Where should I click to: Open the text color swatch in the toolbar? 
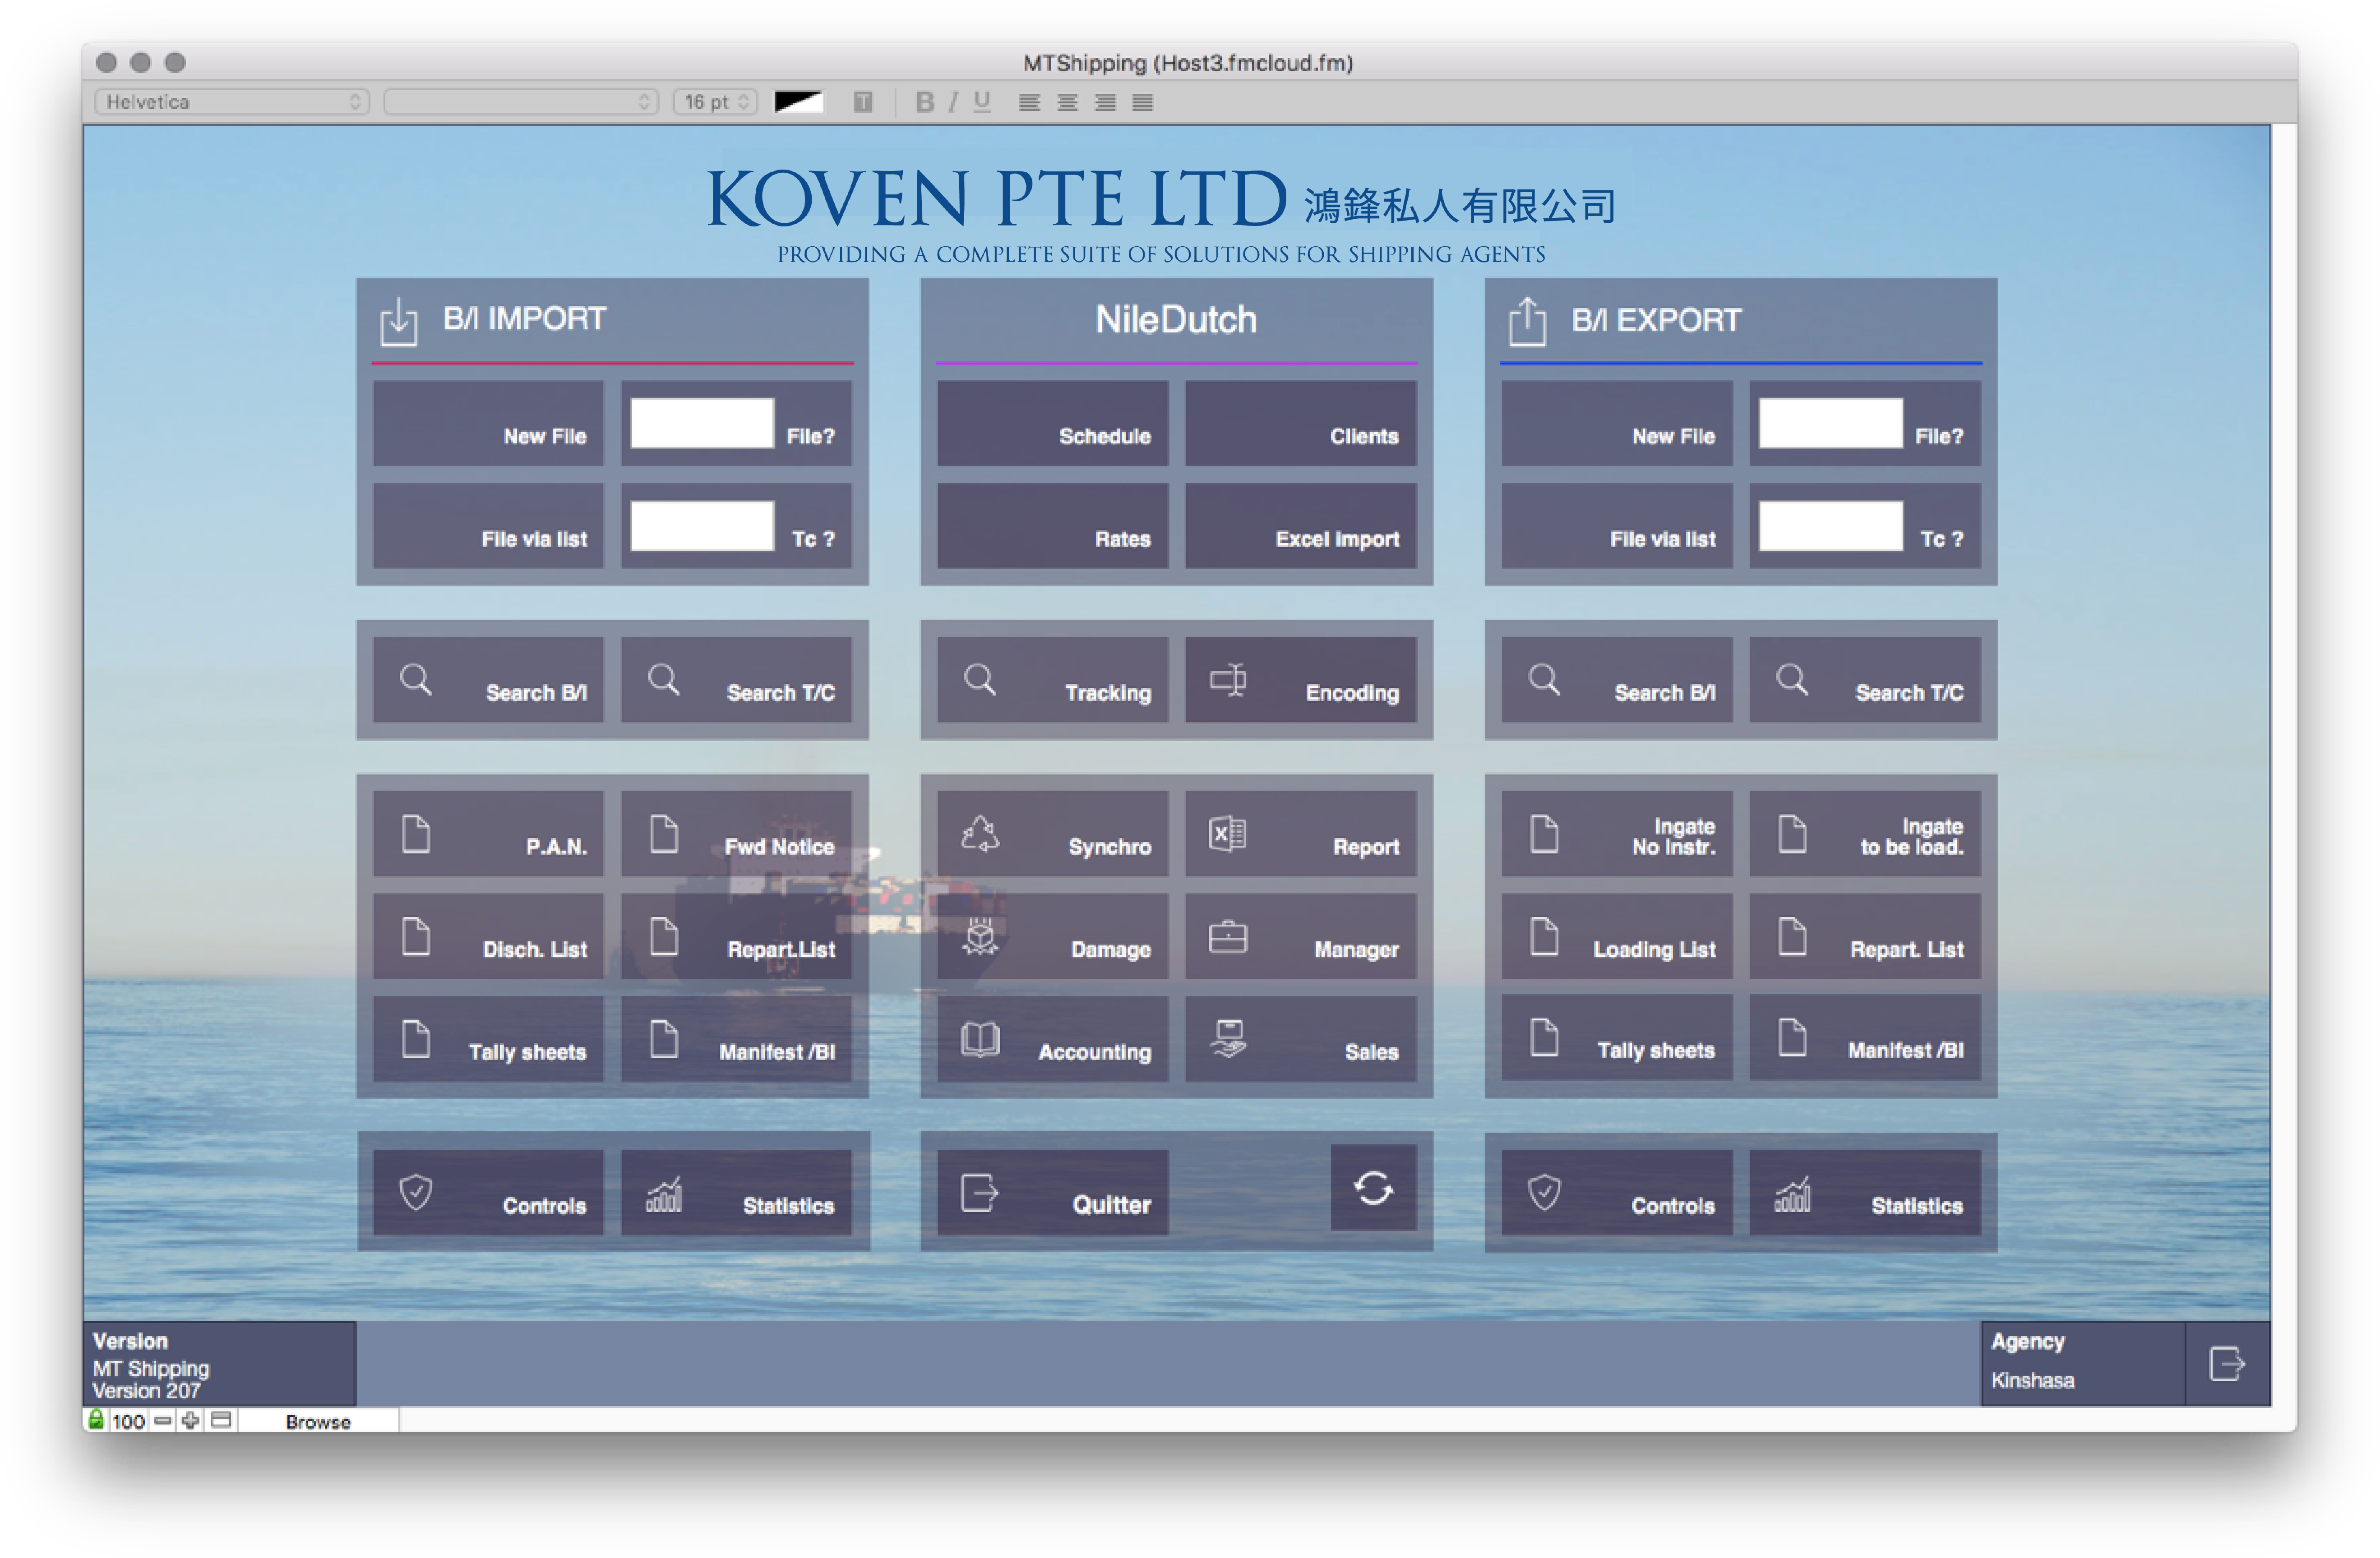[798, 102]
